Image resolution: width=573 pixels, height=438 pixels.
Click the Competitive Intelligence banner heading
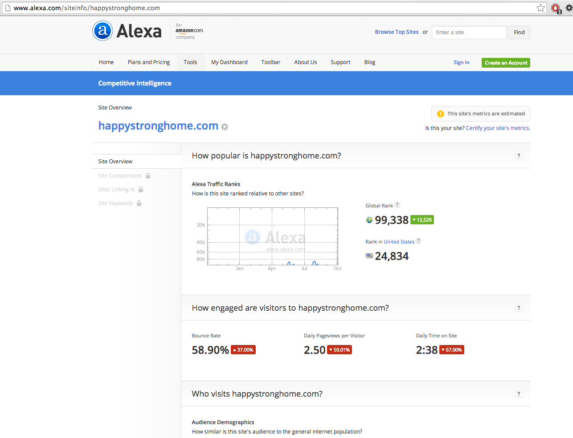point(135,83)
